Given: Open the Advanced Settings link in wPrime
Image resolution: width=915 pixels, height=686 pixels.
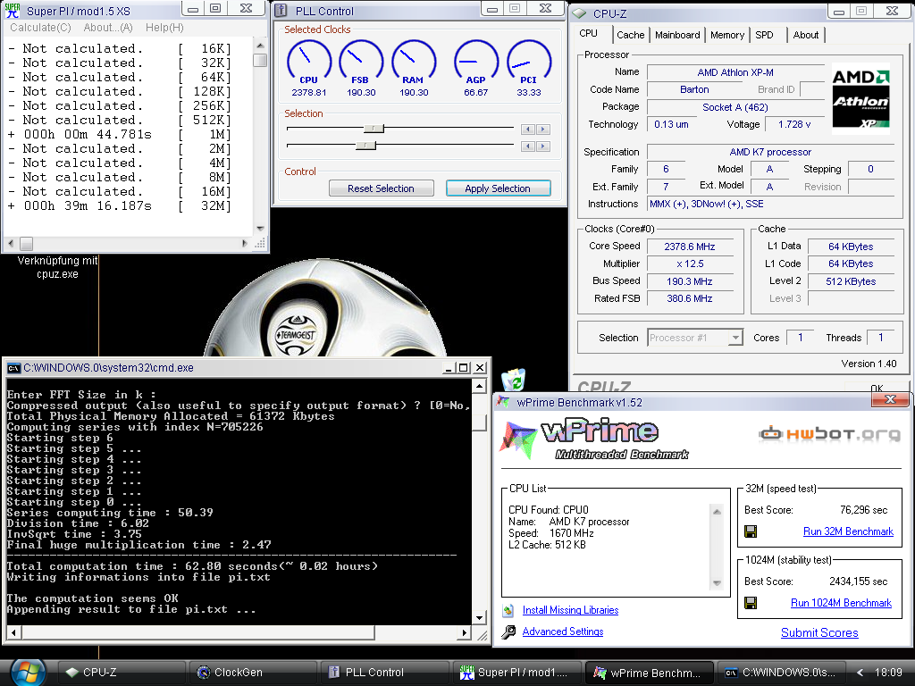Looking at the screenshot, I should coord(563,632).
